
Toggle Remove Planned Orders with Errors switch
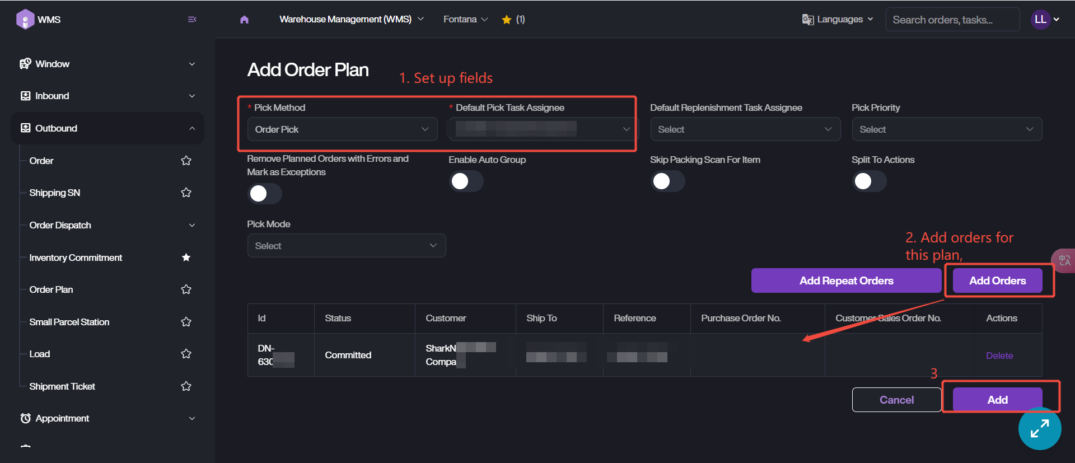265,194
